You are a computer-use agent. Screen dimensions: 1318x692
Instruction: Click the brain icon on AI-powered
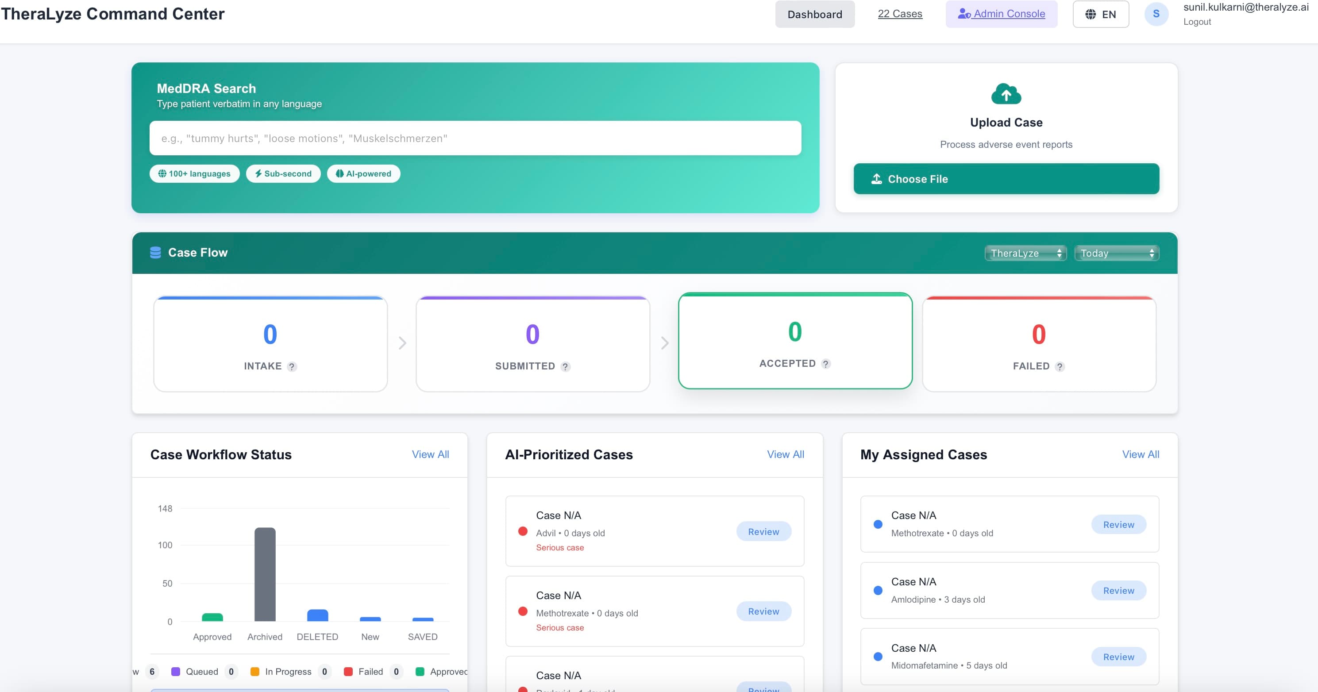(x=339, y=173)
